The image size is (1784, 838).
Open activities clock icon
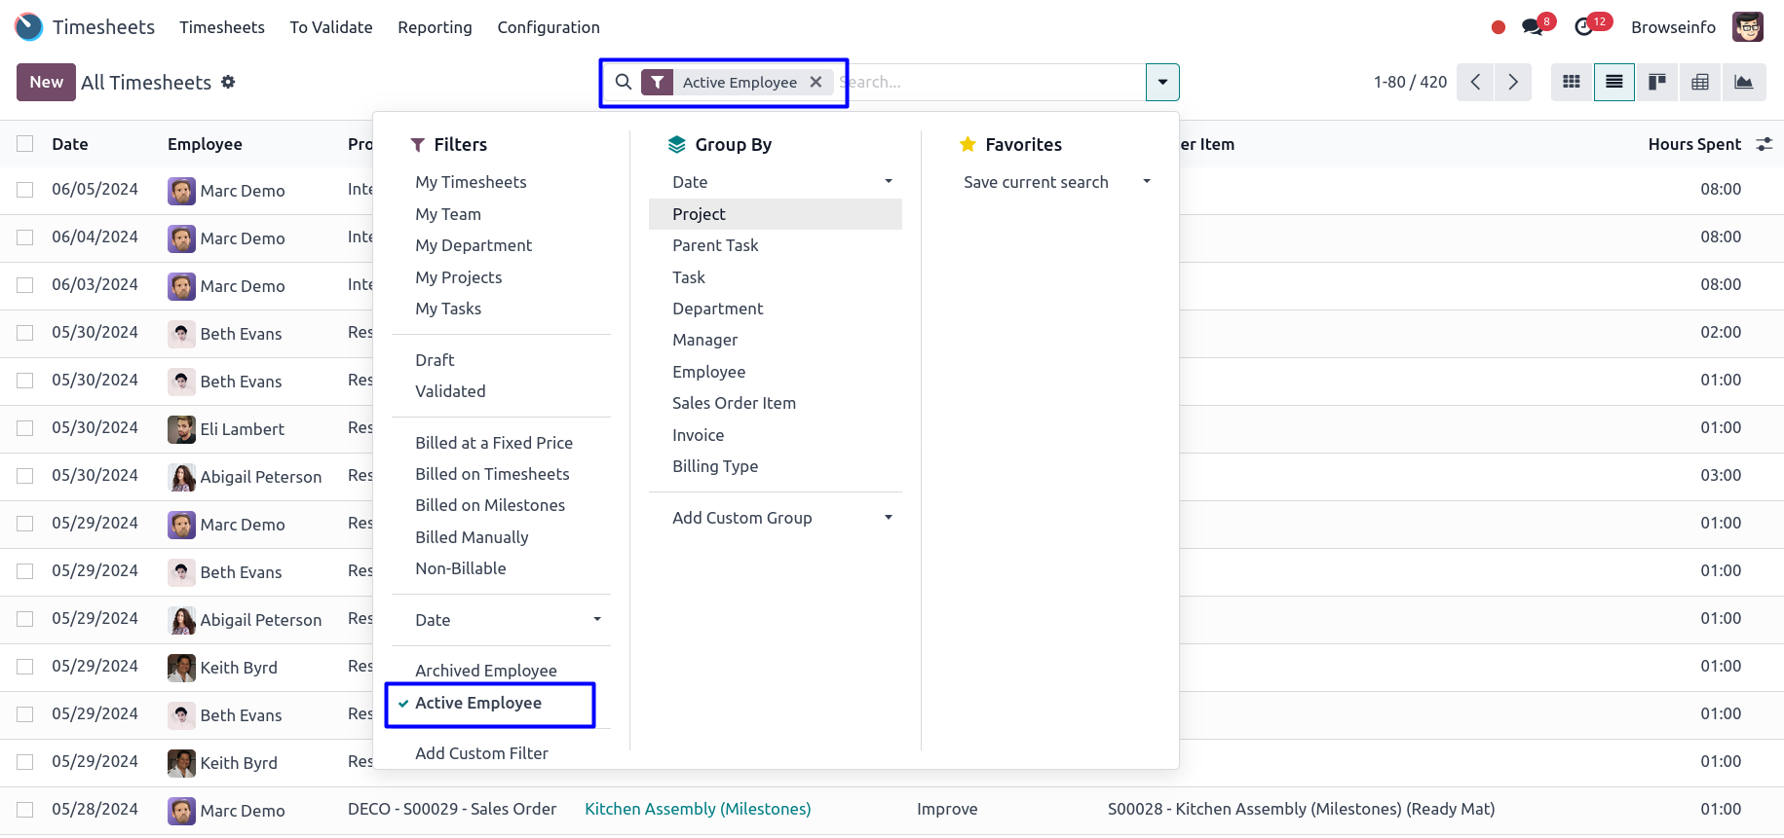(1584, 27)
